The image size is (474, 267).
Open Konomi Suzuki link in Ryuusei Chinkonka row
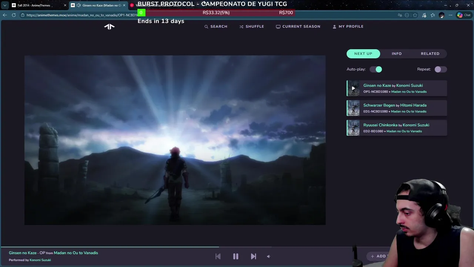coord(416,125)
